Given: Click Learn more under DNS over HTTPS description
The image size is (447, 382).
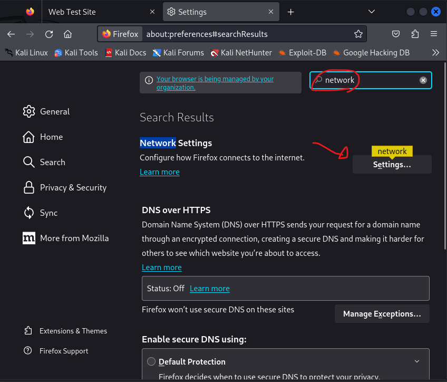Looking at the screenshot, I should coord(162,268).
